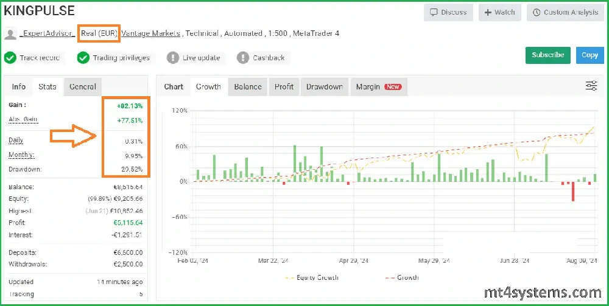Open chart settings sliders icon
The width and height of the screenshot is (609, 306).
(591, 86)
